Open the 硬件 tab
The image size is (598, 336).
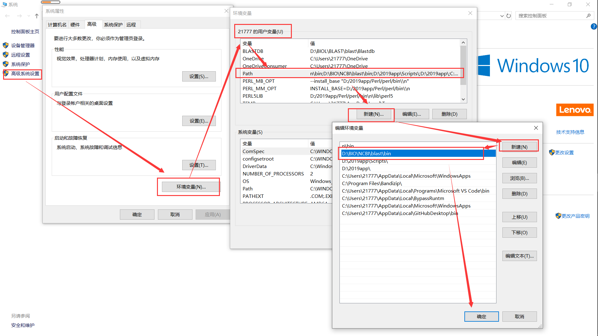coord(76,24)
